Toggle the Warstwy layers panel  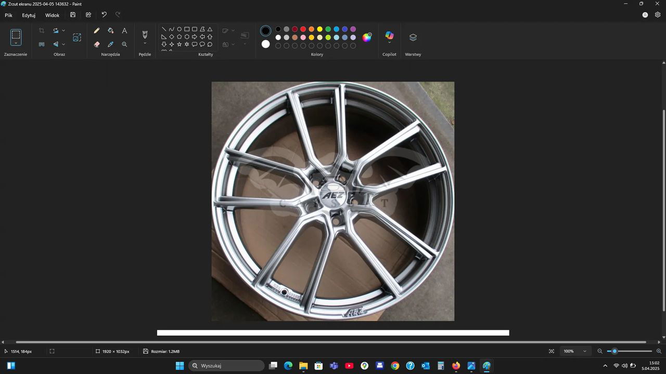pos(413,37)
